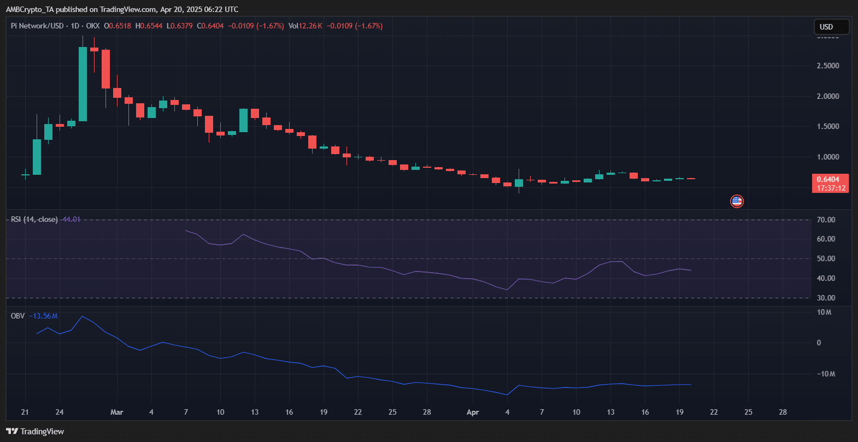Click the 1D interval in chart title
Viewport: 858px width, 442px height.
pos(75,26)
